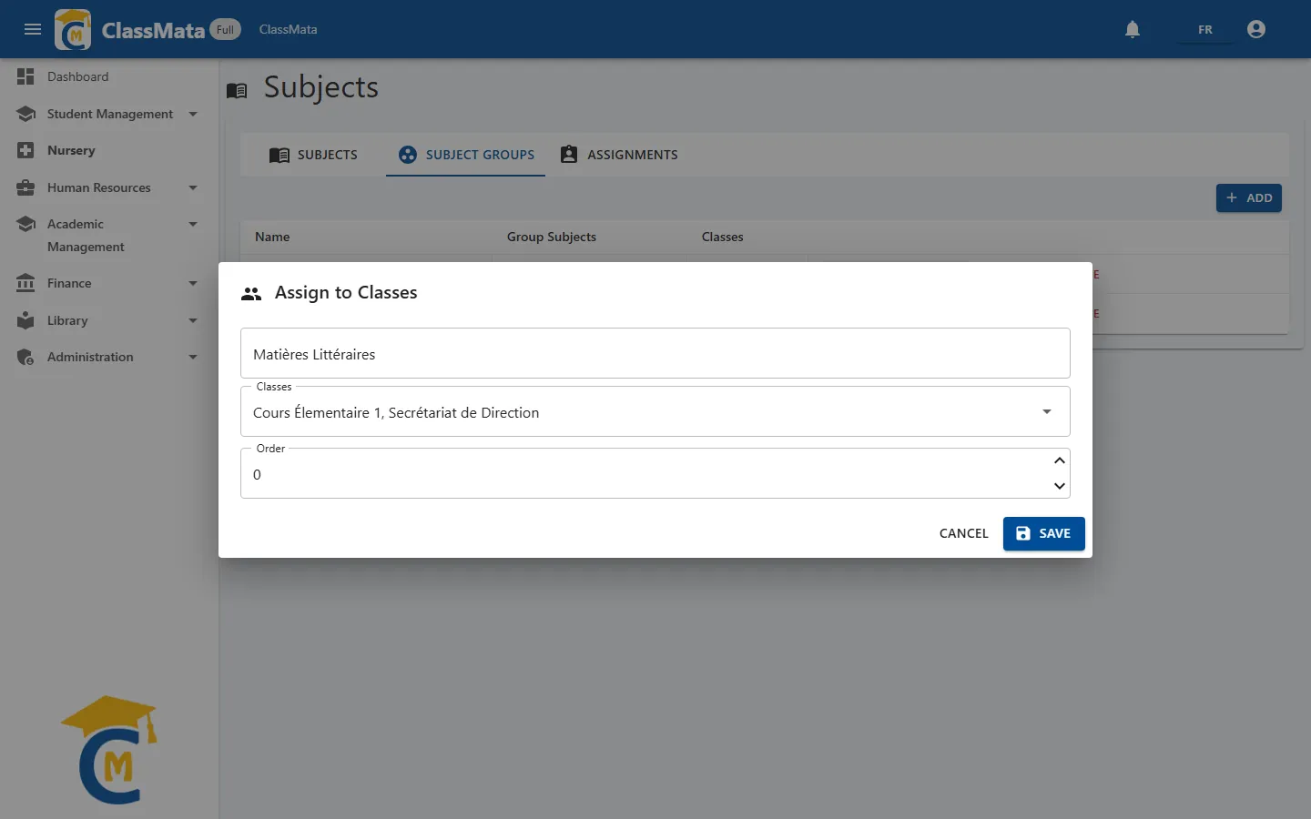Screen dimensions: 1311x819
Task: Click the Student Management graduation cap icon
Action: pyautogui.click(x=25, y=114)
